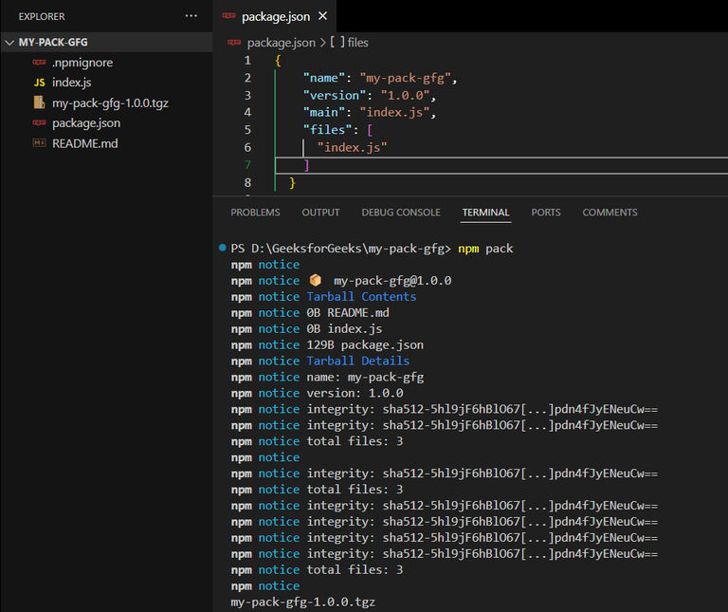Viewport: 728px width, 612px height.
Task: Show the PORTS panel tab
Action: (x=546, y=213)
